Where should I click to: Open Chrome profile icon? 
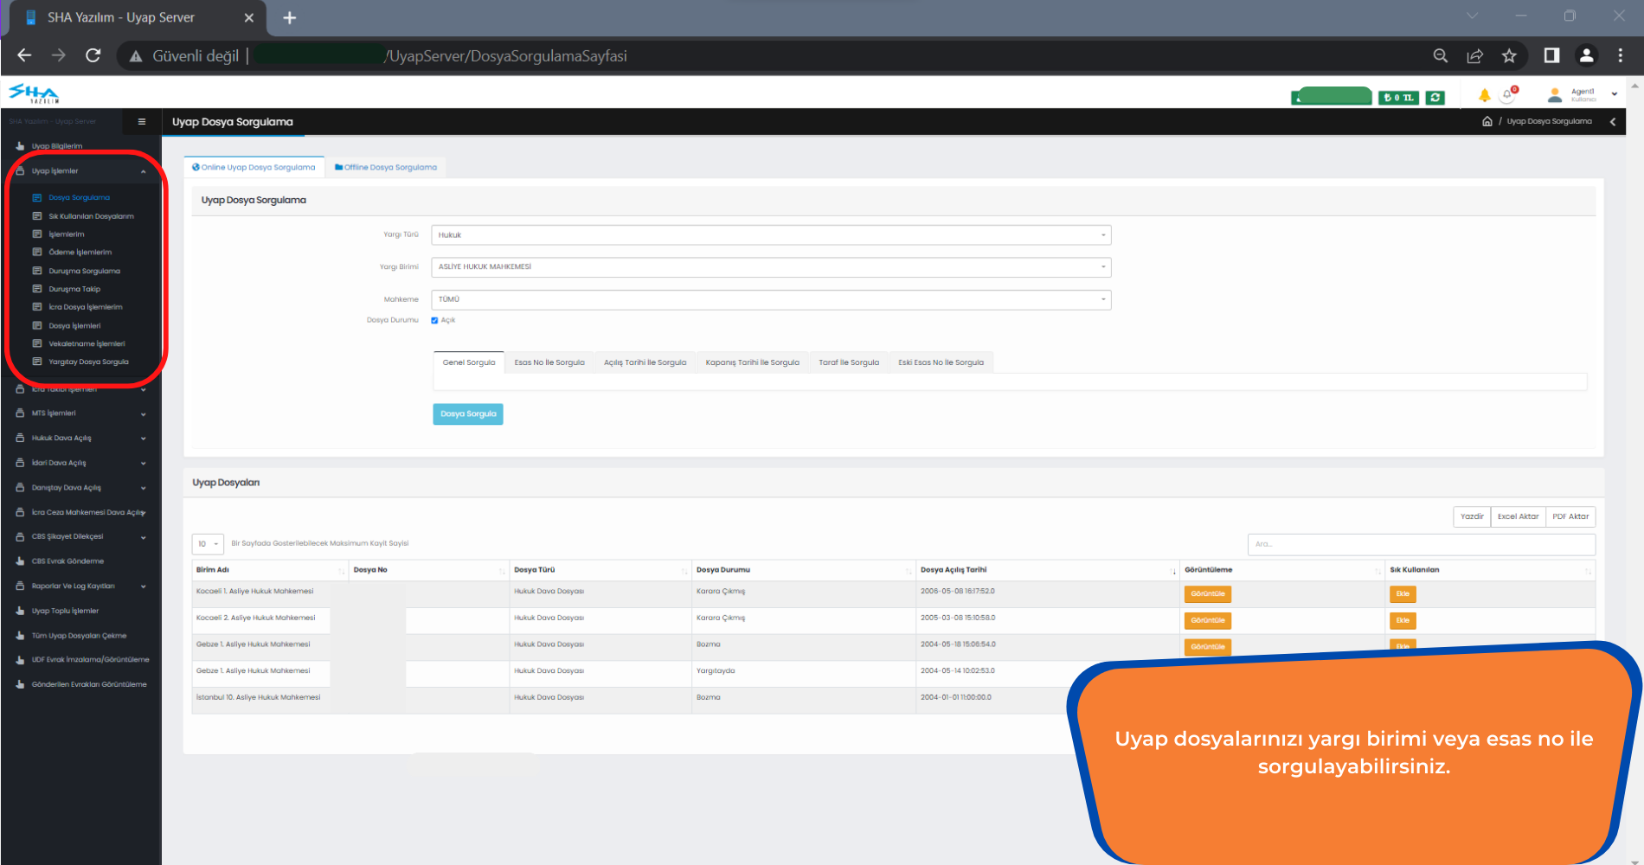1587,55
